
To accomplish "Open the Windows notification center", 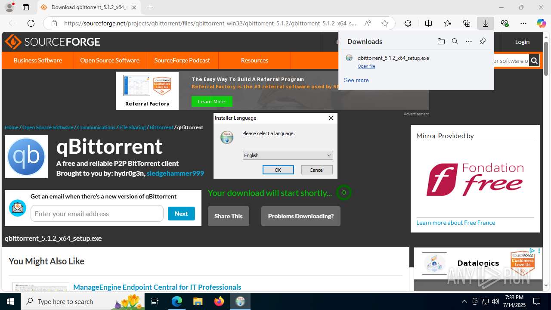I will click(x=537, y=301).
